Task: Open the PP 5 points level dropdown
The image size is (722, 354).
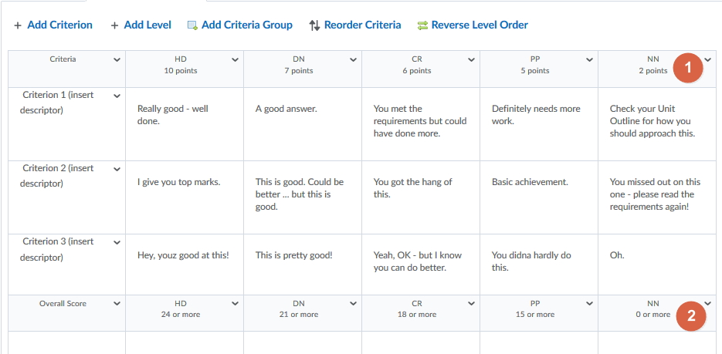Action: point(589,59)
